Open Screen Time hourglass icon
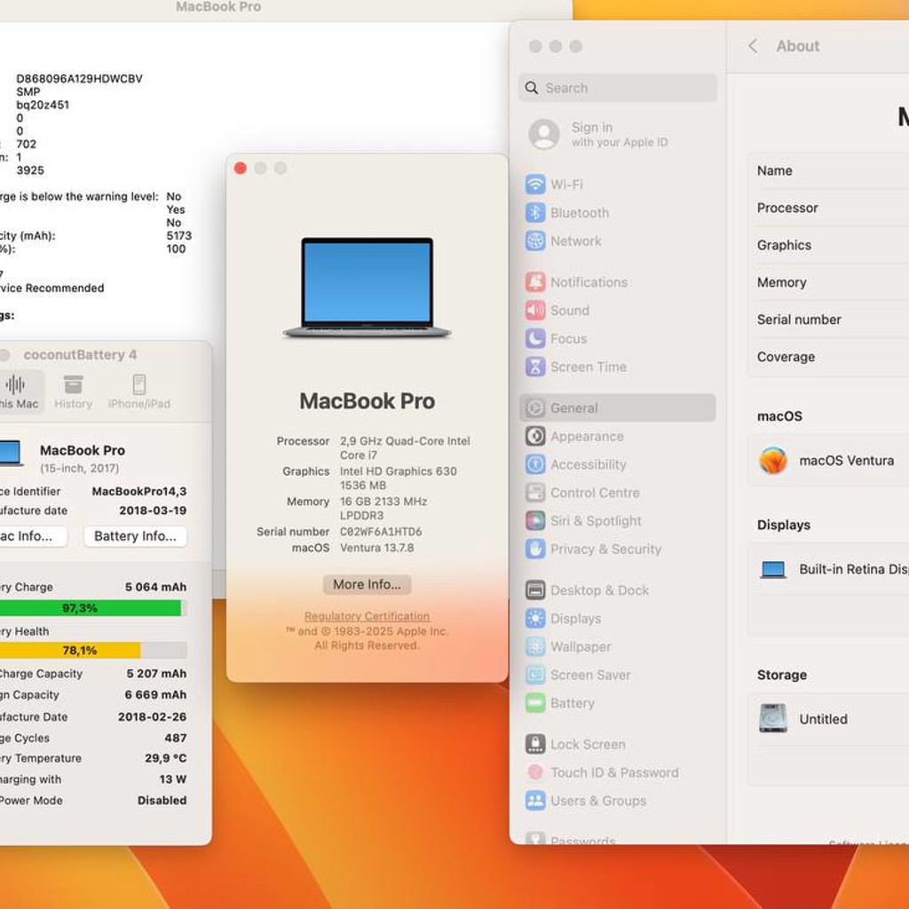909x909 pixels. [535, 367]
